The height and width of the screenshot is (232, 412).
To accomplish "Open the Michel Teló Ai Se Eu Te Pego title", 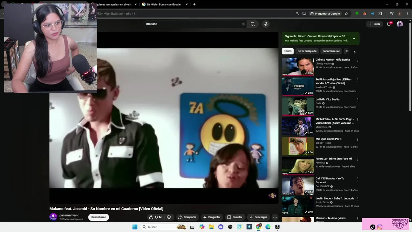I will pyautogui.click(x=335, y=121).
